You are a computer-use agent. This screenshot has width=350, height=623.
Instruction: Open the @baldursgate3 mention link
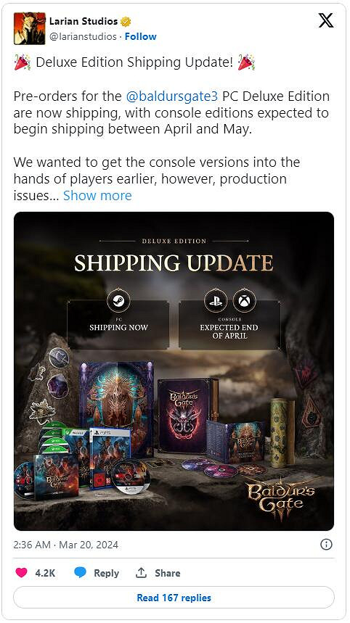click(x=172, y=96)
